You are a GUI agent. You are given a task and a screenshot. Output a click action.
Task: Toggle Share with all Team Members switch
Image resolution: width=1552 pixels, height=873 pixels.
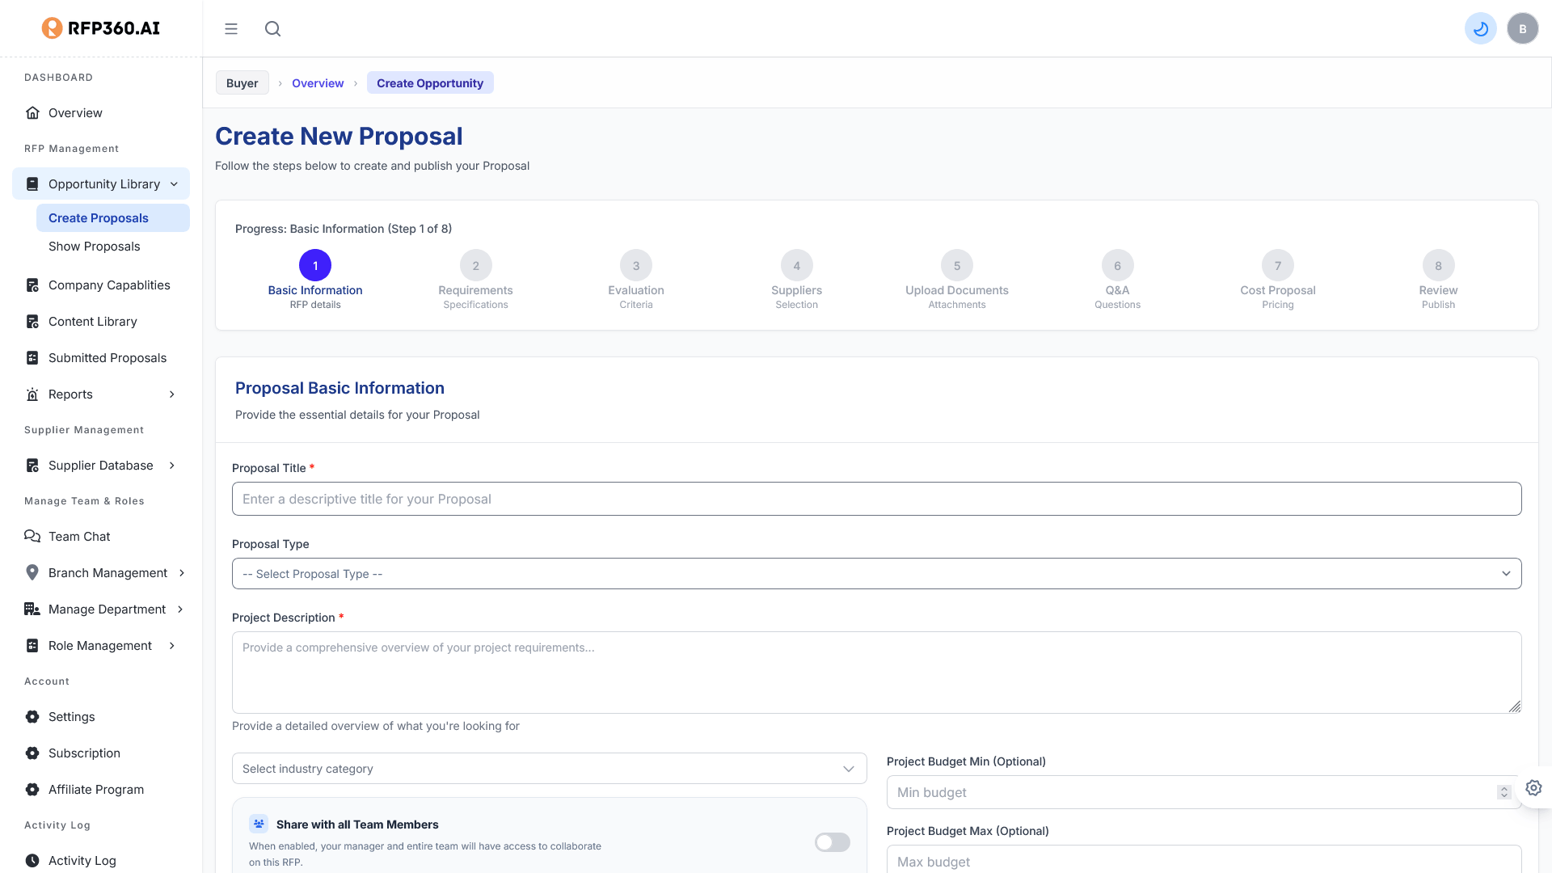point(832,842)
